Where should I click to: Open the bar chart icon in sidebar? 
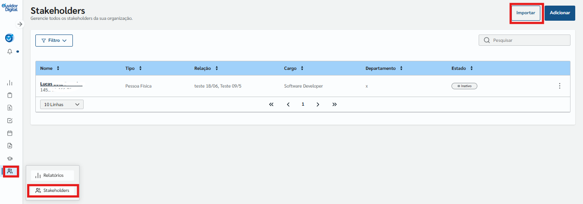[x=10, y=83]
